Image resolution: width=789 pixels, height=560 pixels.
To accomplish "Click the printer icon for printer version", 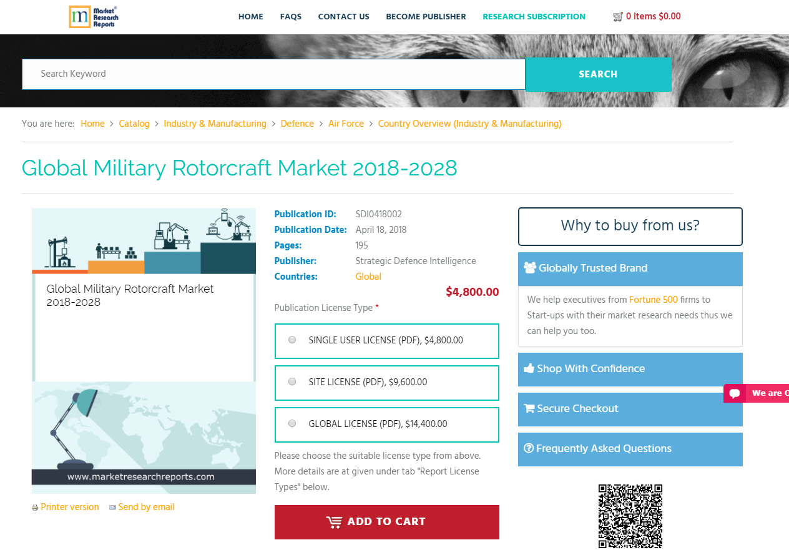I will [35, 508].
